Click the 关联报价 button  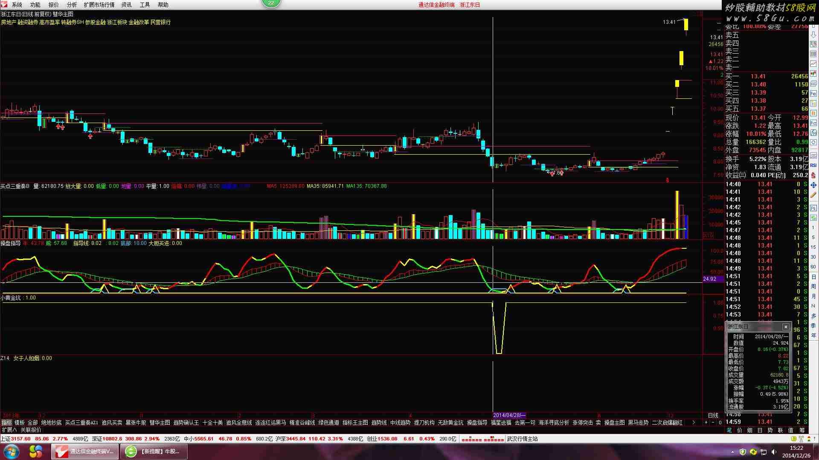(31, 430)
